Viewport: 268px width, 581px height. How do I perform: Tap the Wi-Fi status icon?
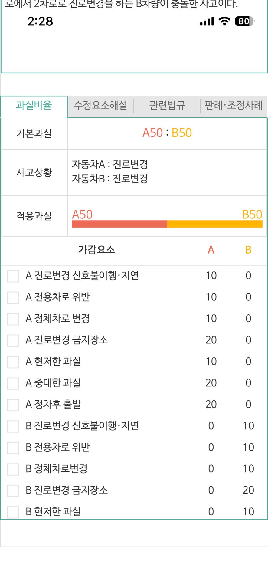[224, 21]
